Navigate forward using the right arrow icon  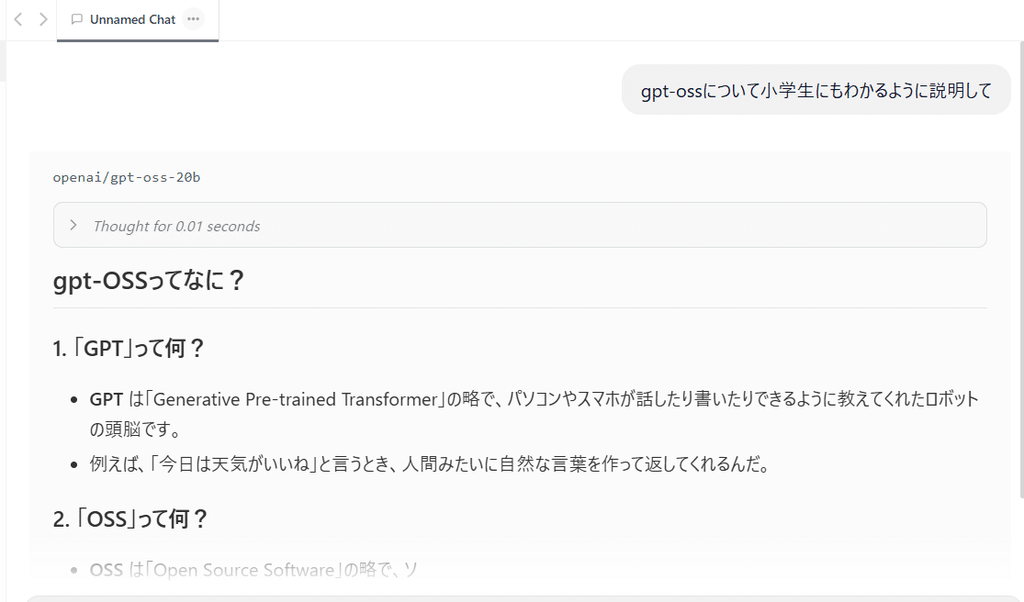(x=43, y=18)
